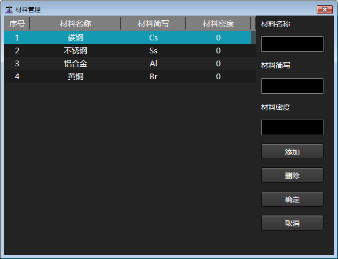Confirm with the 确定 button
This screenshot has width=338, height=259.
(x=292, y=199)
